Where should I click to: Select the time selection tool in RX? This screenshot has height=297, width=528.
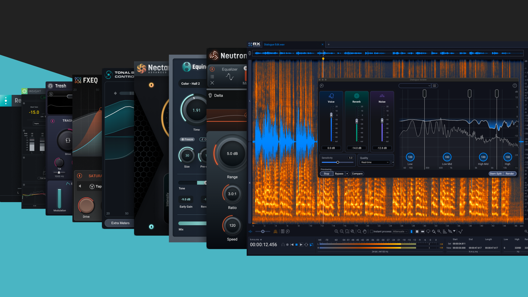[411, 232]
